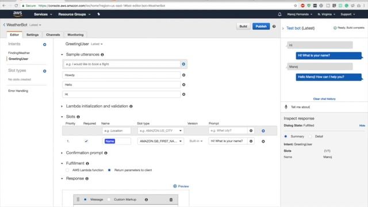Screen dimensions: 368x207
Task: Toggle Required checkbox for Name slot
Action: tap(86, 141)
